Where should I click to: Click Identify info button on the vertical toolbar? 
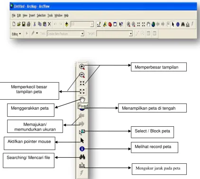pos(82,149)
